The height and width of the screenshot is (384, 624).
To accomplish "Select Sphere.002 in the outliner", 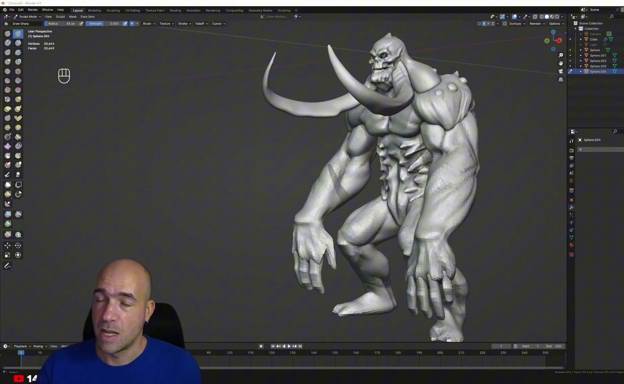I will [x=598, y=61].
